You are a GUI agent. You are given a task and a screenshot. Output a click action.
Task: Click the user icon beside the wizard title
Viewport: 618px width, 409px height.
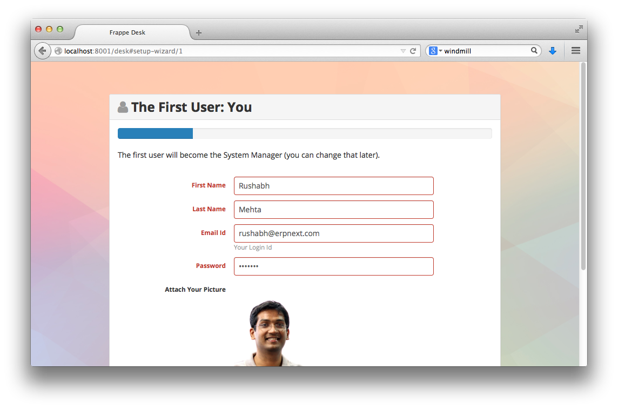click(123, 107)
